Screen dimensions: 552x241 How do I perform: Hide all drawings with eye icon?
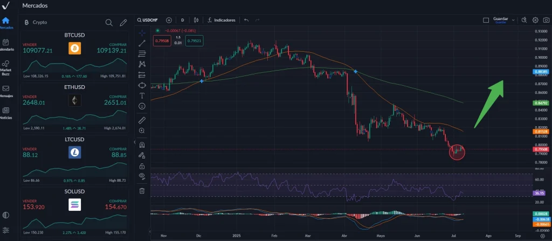142,176
